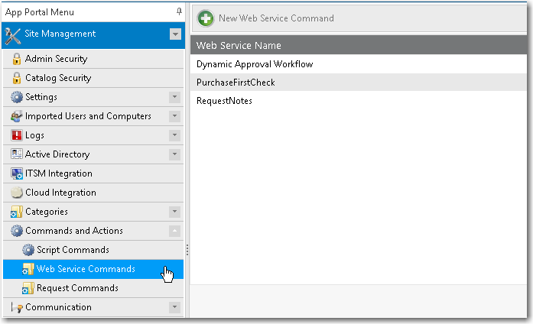Select Web Service Commands menu item
The image size is (533, 324).
click(86, 269)
